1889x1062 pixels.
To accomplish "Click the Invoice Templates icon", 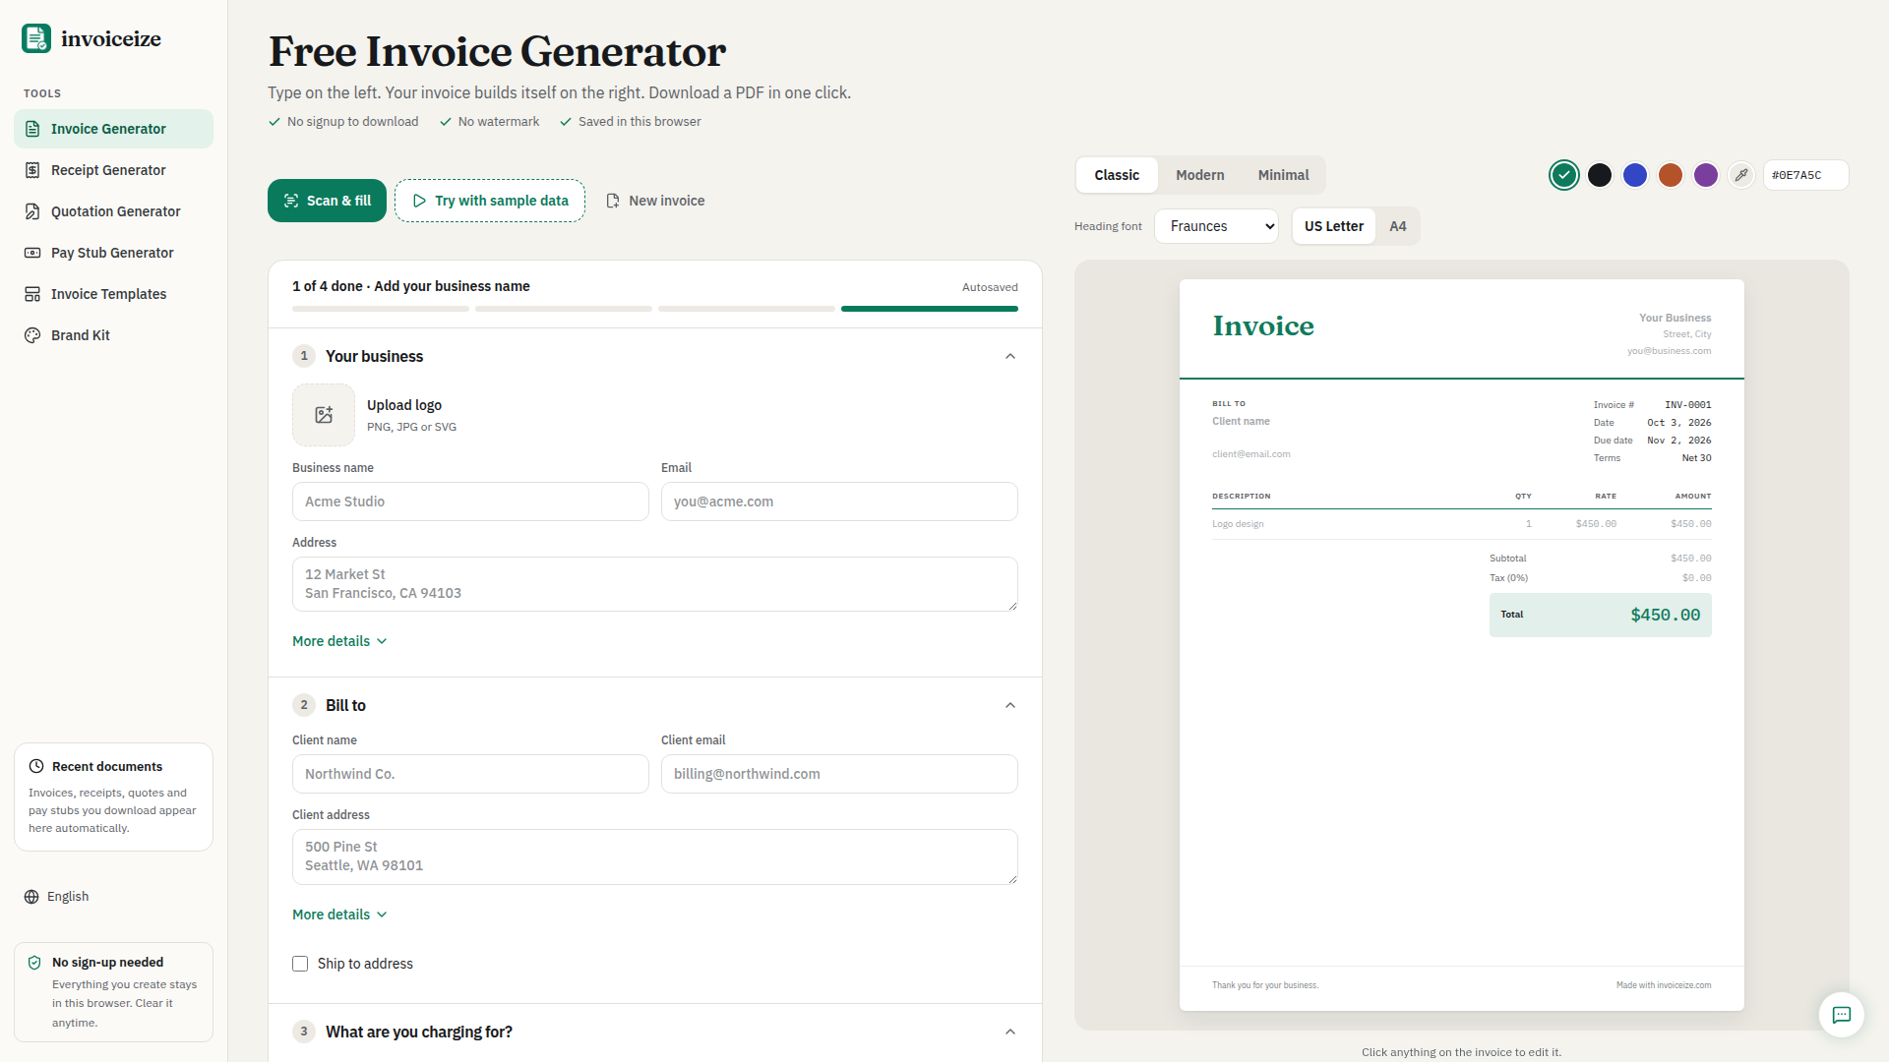I will click(x=32, y=294).
